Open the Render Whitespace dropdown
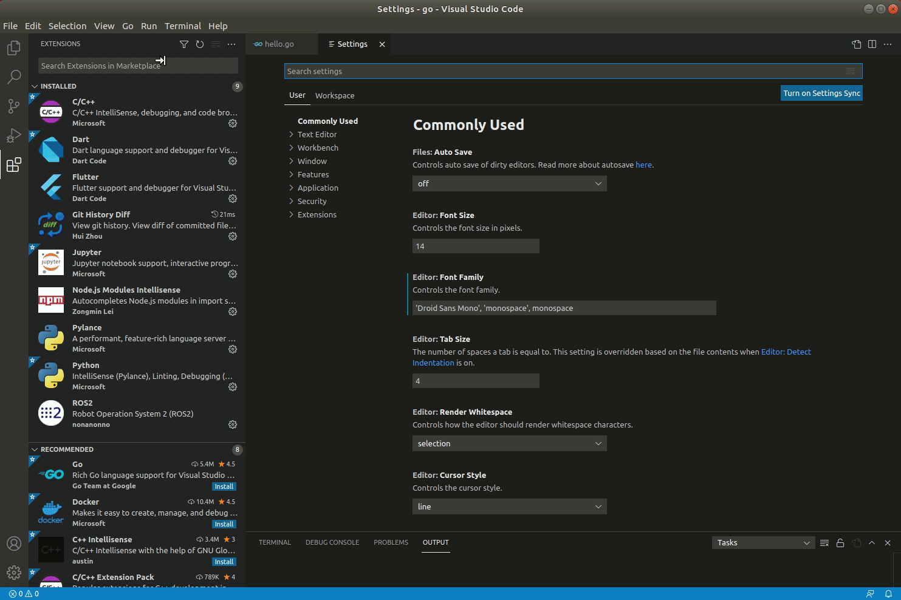 pyautogui.click(x=509, y=443)
